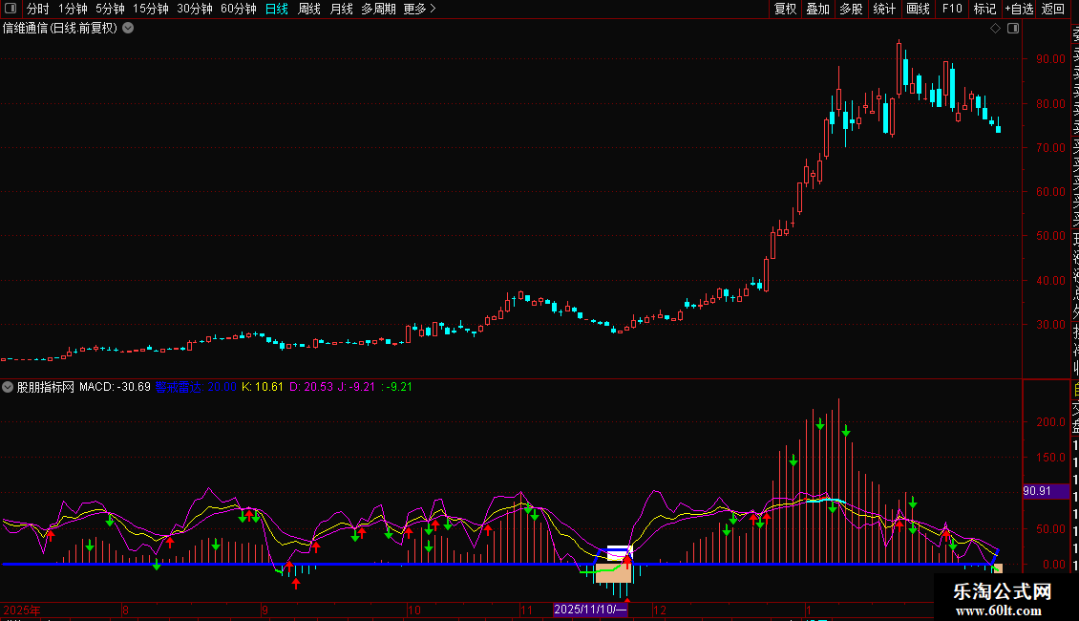Select the 分时 intraday tab
This screenshot has height=621, width=1079.
pyautogui.click(x=37, y=9)
